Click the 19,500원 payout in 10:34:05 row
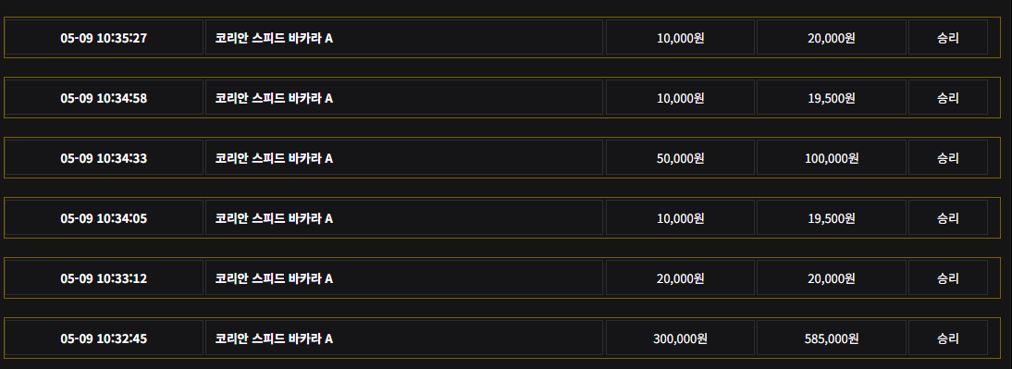Viewport: 1012px width, 369px height. point(832,217)
